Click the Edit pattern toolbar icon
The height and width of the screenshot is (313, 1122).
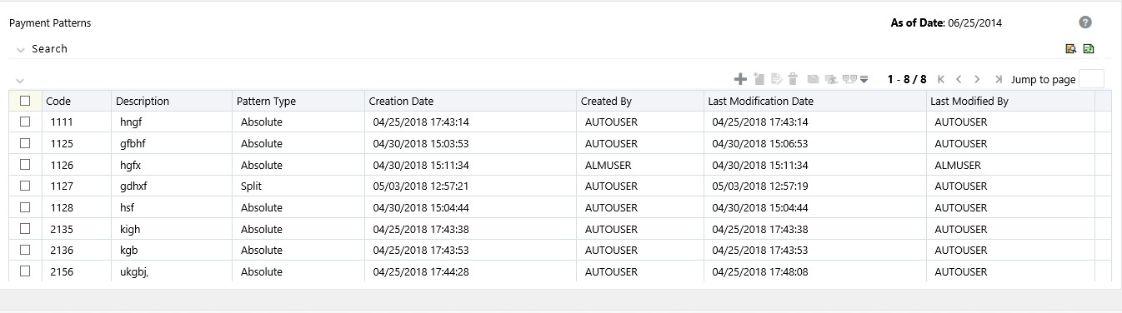pyautogui.click(x=776, y=79)
